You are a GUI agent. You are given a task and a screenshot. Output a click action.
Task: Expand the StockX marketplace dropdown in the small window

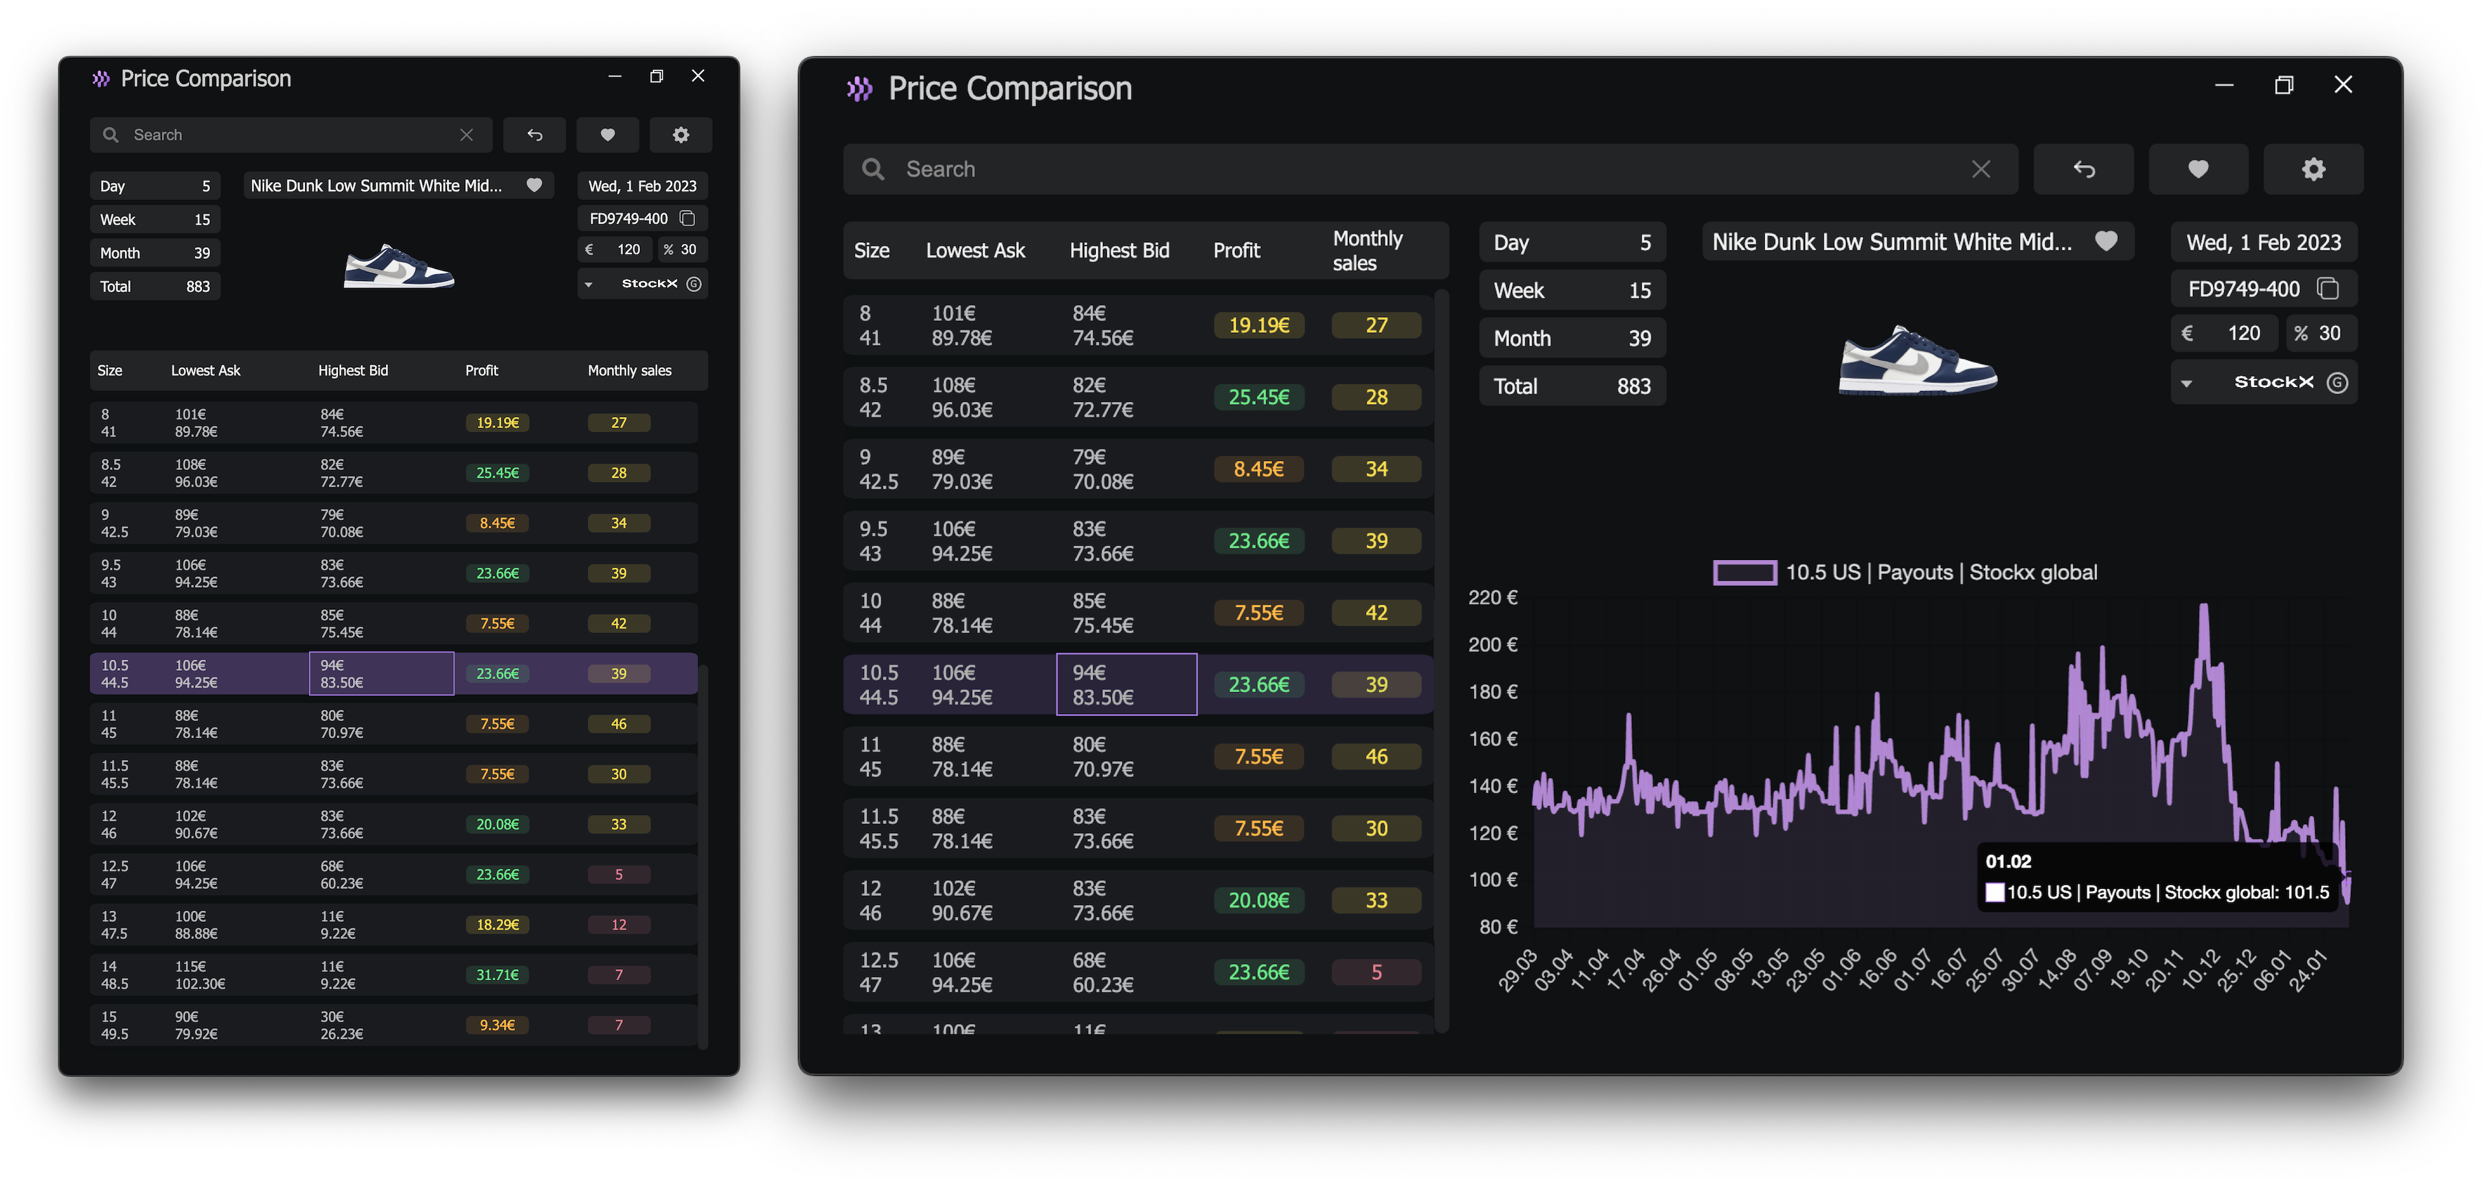point(588,284)
